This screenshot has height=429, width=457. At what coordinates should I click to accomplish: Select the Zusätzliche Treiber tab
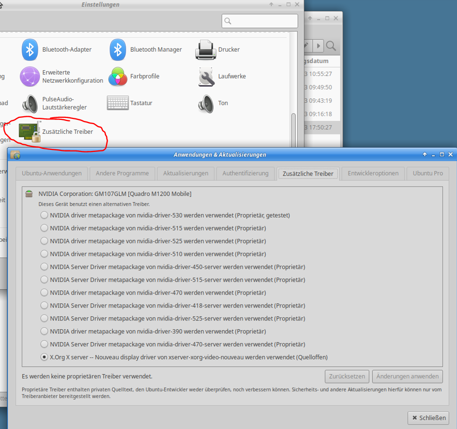pyautogui.click(x=308, y=174)
